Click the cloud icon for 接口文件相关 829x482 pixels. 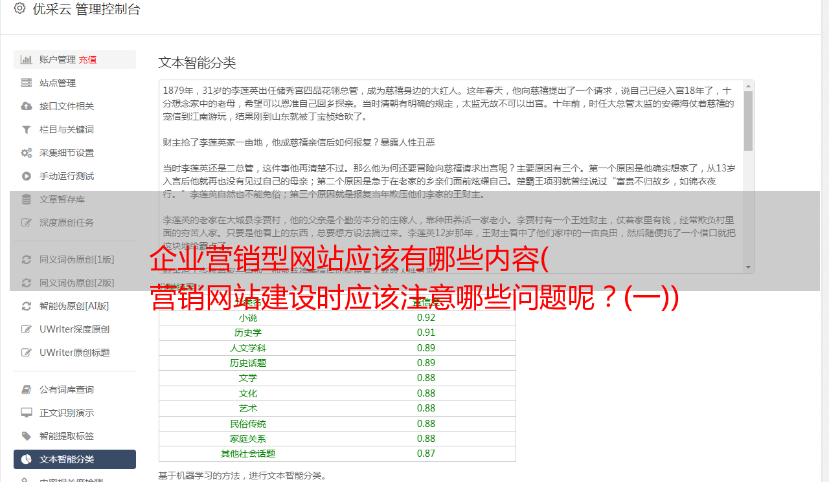(27, 106)
